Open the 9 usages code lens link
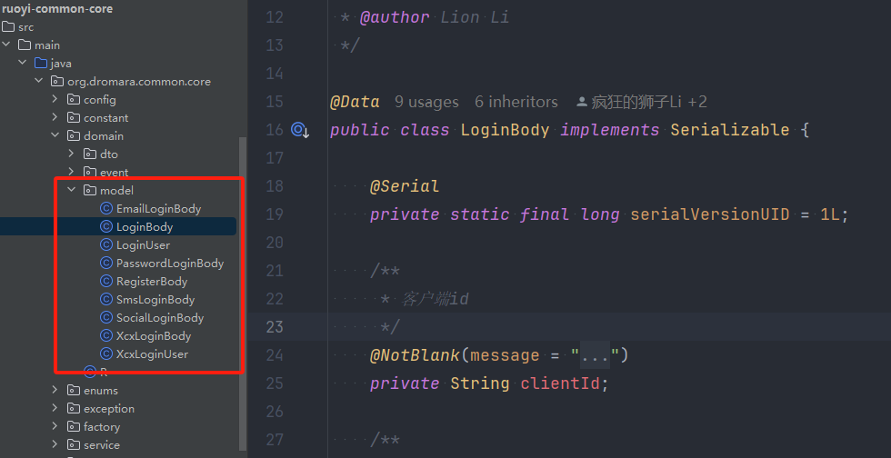891x458 pixels. click(426, 103)
